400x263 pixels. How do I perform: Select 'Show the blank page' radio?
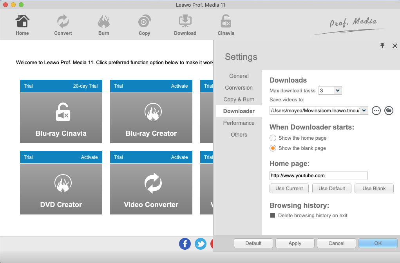coord(273,148)
